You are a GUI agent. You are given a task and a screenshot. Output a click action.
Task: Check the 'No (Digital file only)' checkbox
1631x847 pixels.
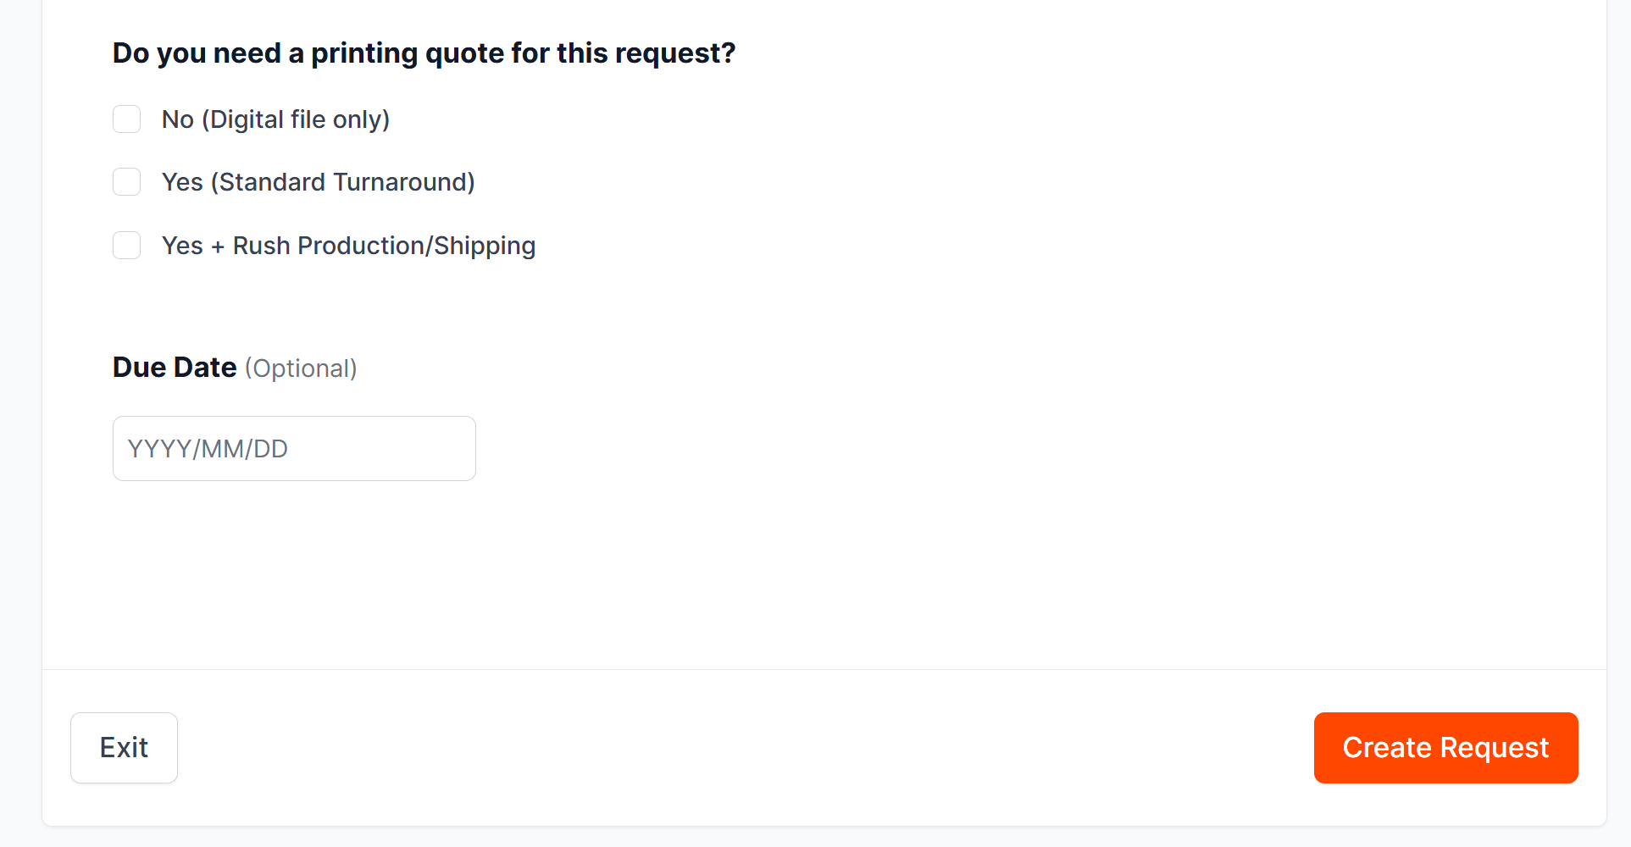[x=127, y=119]
